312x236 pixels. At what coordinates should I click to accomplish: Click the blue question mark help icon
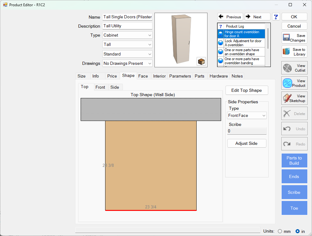click(276, 17)
